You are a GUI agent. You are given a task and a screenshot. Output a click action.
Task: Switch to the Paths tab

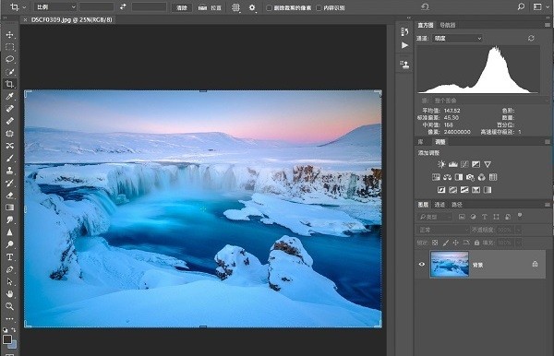coord(457,205)
